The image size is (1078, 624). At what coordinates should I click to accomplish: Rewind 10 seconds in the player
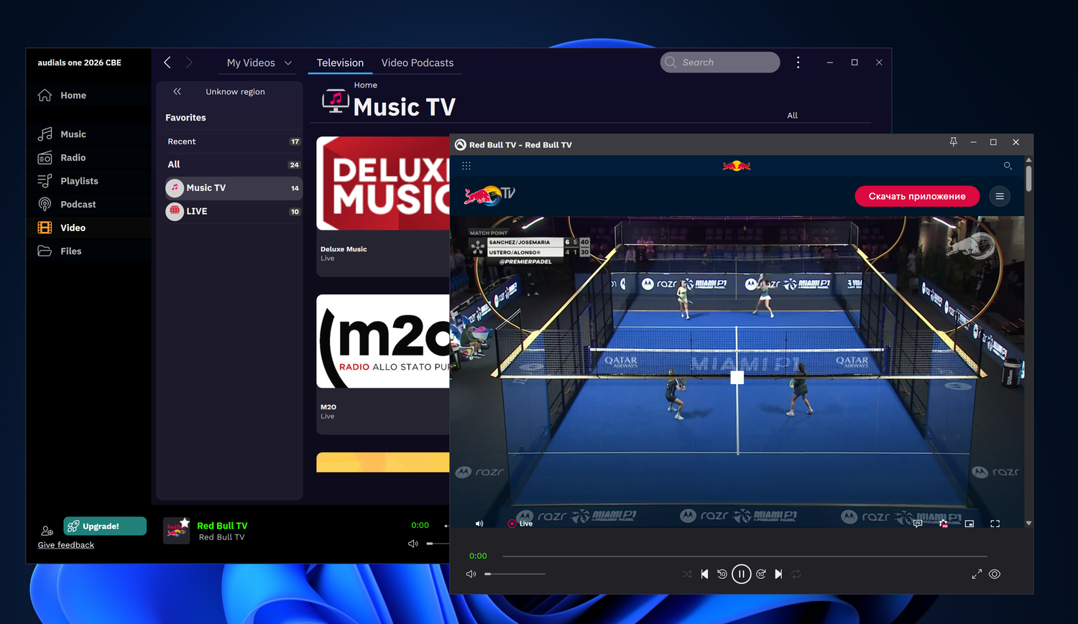[722, 574]
